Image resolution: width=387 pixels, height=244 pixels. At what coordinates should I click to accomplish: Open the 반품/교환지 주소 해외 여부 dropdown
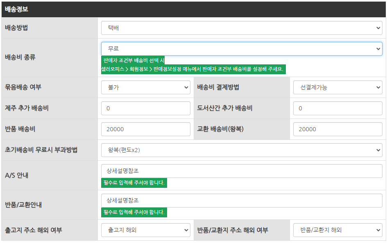(x=337, y=230)
